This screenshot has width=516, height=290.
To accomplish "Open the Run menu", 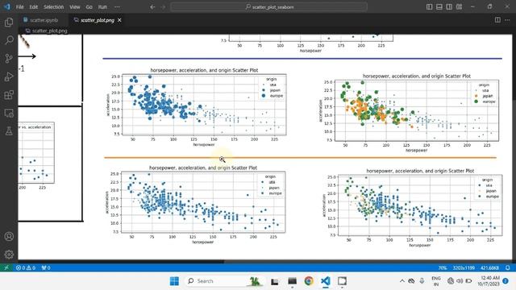I will (102, 7).
